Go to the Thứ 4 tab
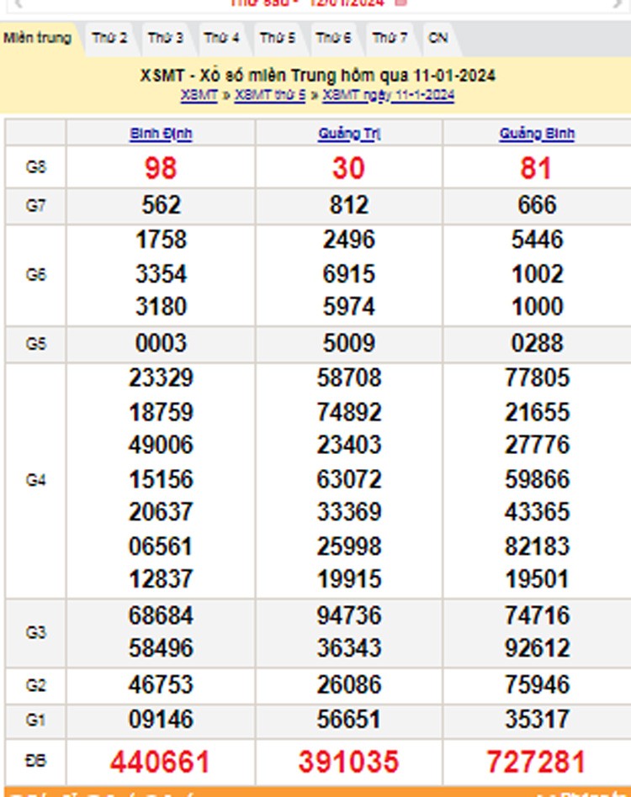The width and height of the screenshot is (631, 797). tap(221, 38)
